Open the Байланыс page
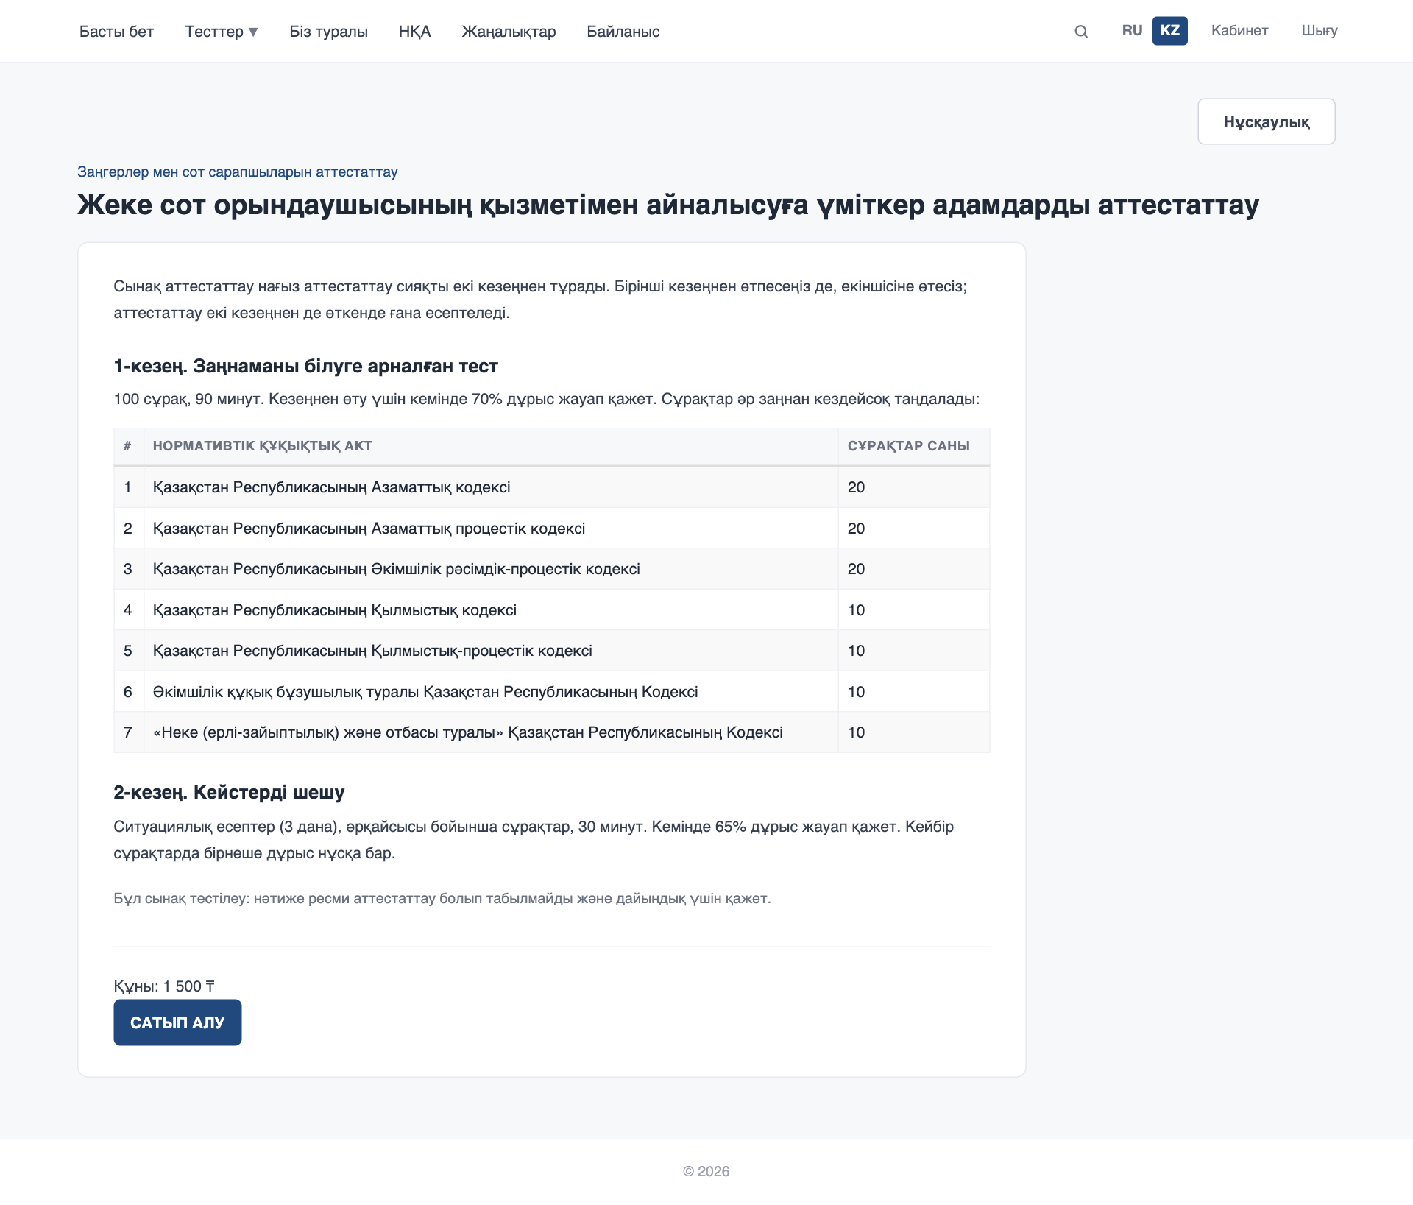The image size is (1413, 1205). 623,32
